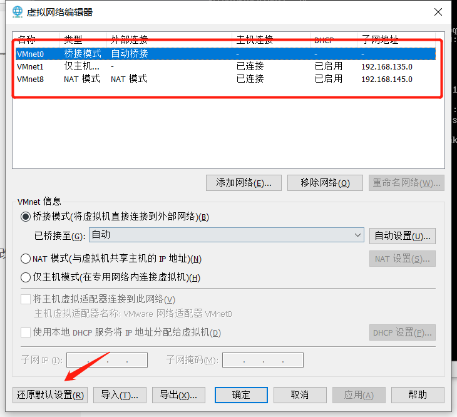The height and width of the screenshot is (417, 457).
Task: Open 自动设置 button
Action: click(403, 236)
